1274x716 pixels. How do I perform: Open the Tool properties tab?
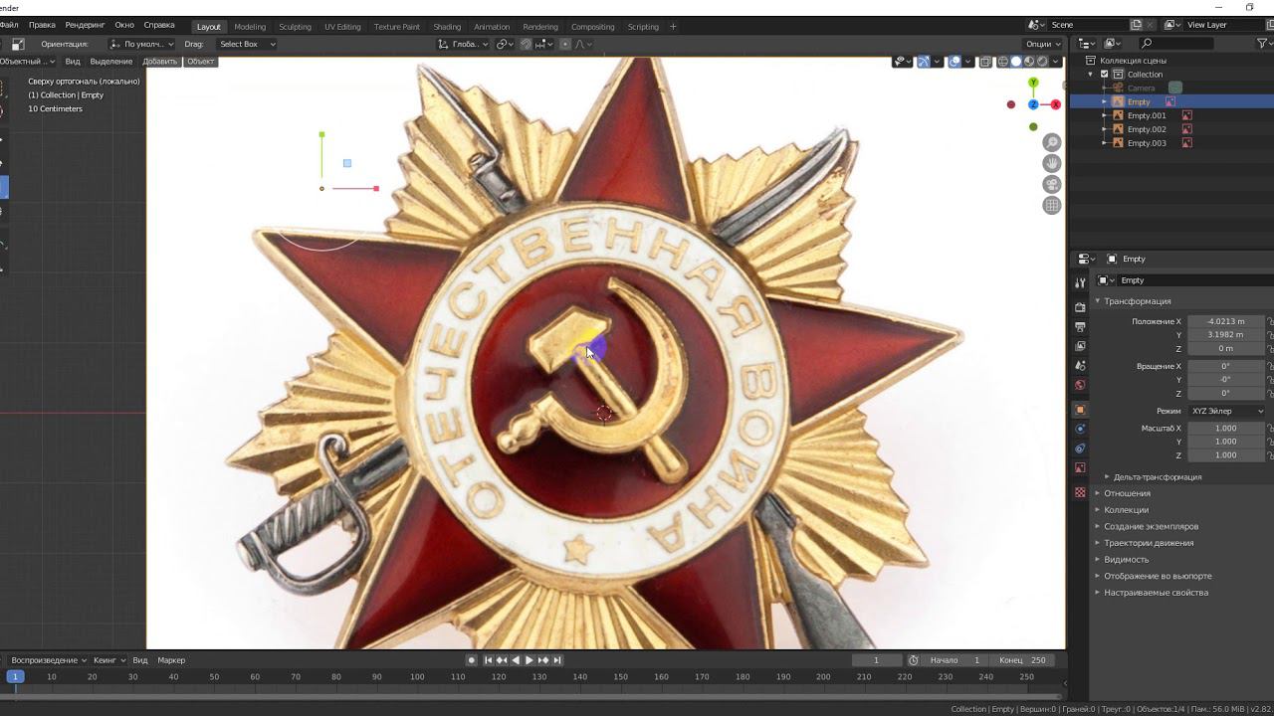(x=1080, y=283)
